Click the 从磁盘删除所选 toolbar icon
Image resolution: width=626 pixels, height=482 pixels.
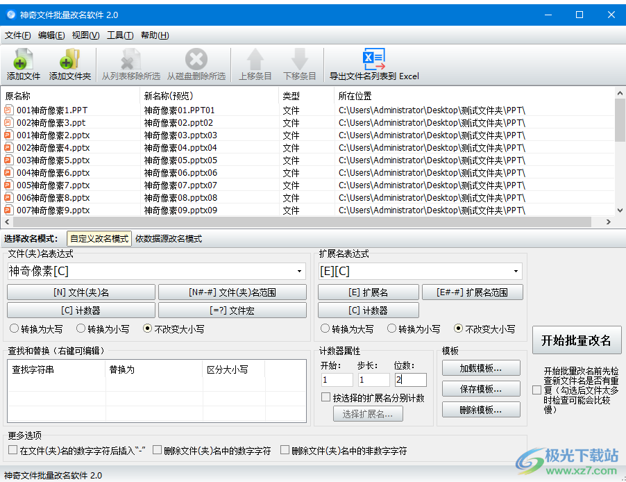tap(196, 59)
